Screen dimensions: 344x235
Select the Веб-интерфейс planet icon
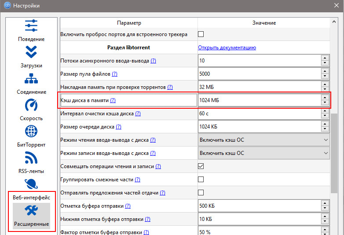(31, 184)
